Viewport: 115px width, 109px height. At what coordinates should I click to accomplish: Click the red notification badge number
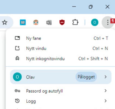pos(113,21)
